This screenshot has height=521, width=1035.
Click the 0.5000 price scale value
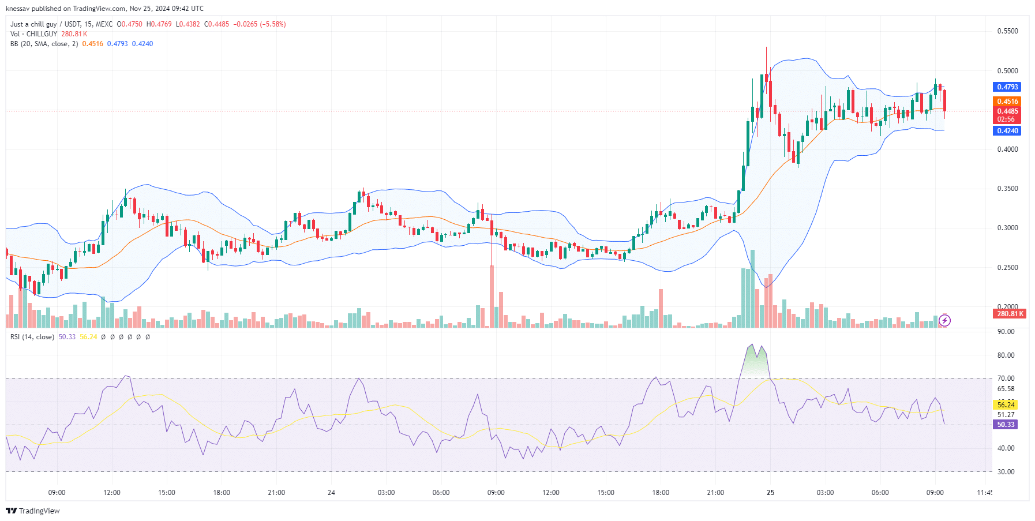click(x=1007, y=71)
